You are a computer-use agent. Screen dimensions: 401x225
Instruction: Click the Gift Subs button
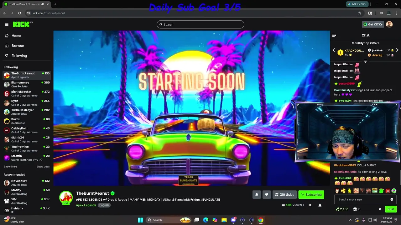click(x=284, y=194)
